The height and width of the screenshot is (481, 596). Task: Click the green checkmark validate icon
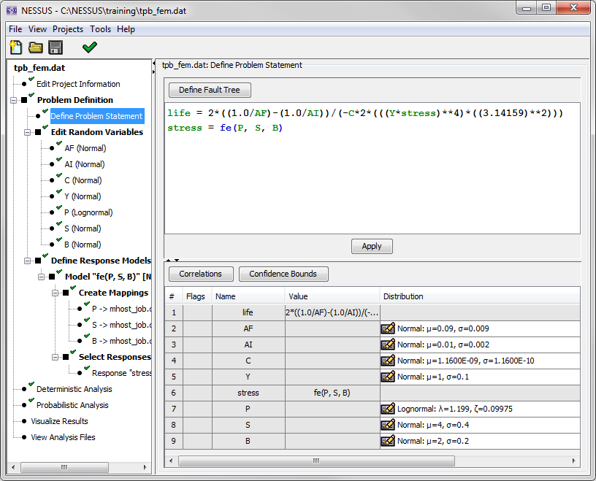pos(90,48)
